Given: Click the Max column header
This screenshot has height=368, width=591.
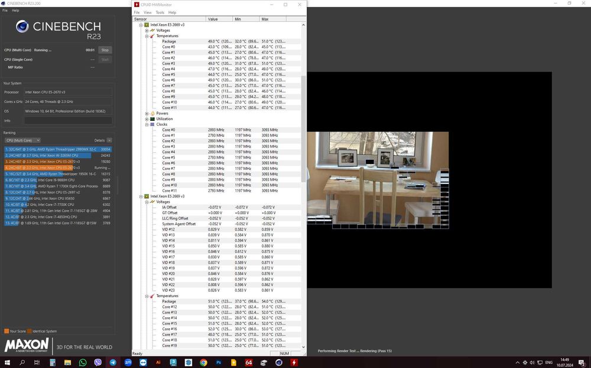Looking at the screenshot, I should point(273,19).
